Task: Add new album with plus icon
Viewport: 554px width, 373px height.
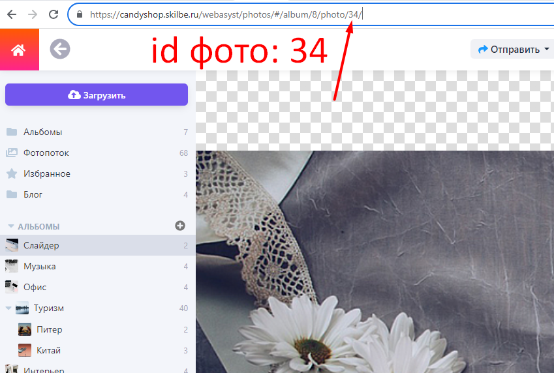Action: pos(180,226)
